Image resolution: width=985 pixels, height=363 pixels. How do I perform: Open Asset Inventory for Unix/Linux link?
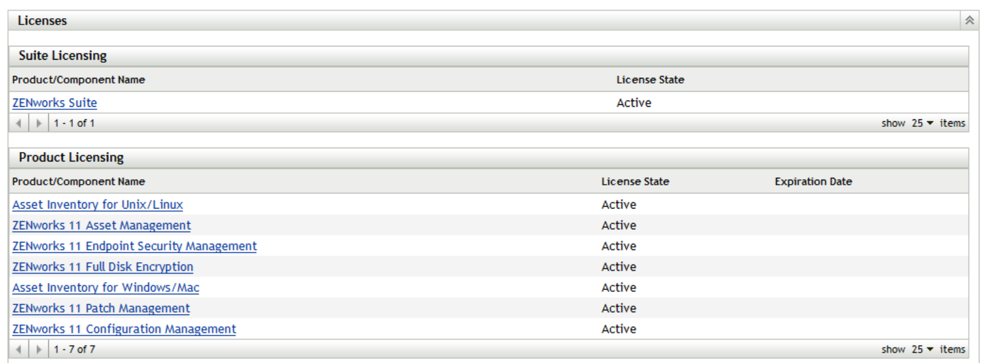pyautogui.click(x=97, y=205)
